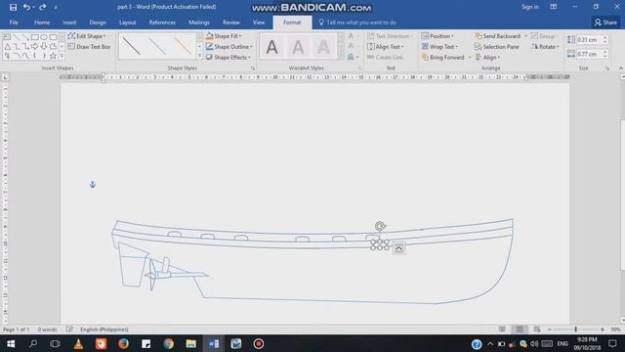The width and height of the screenshot is (625, 352).
Task: Adjust the zoom slider in status bar
Action: point(575,330)
